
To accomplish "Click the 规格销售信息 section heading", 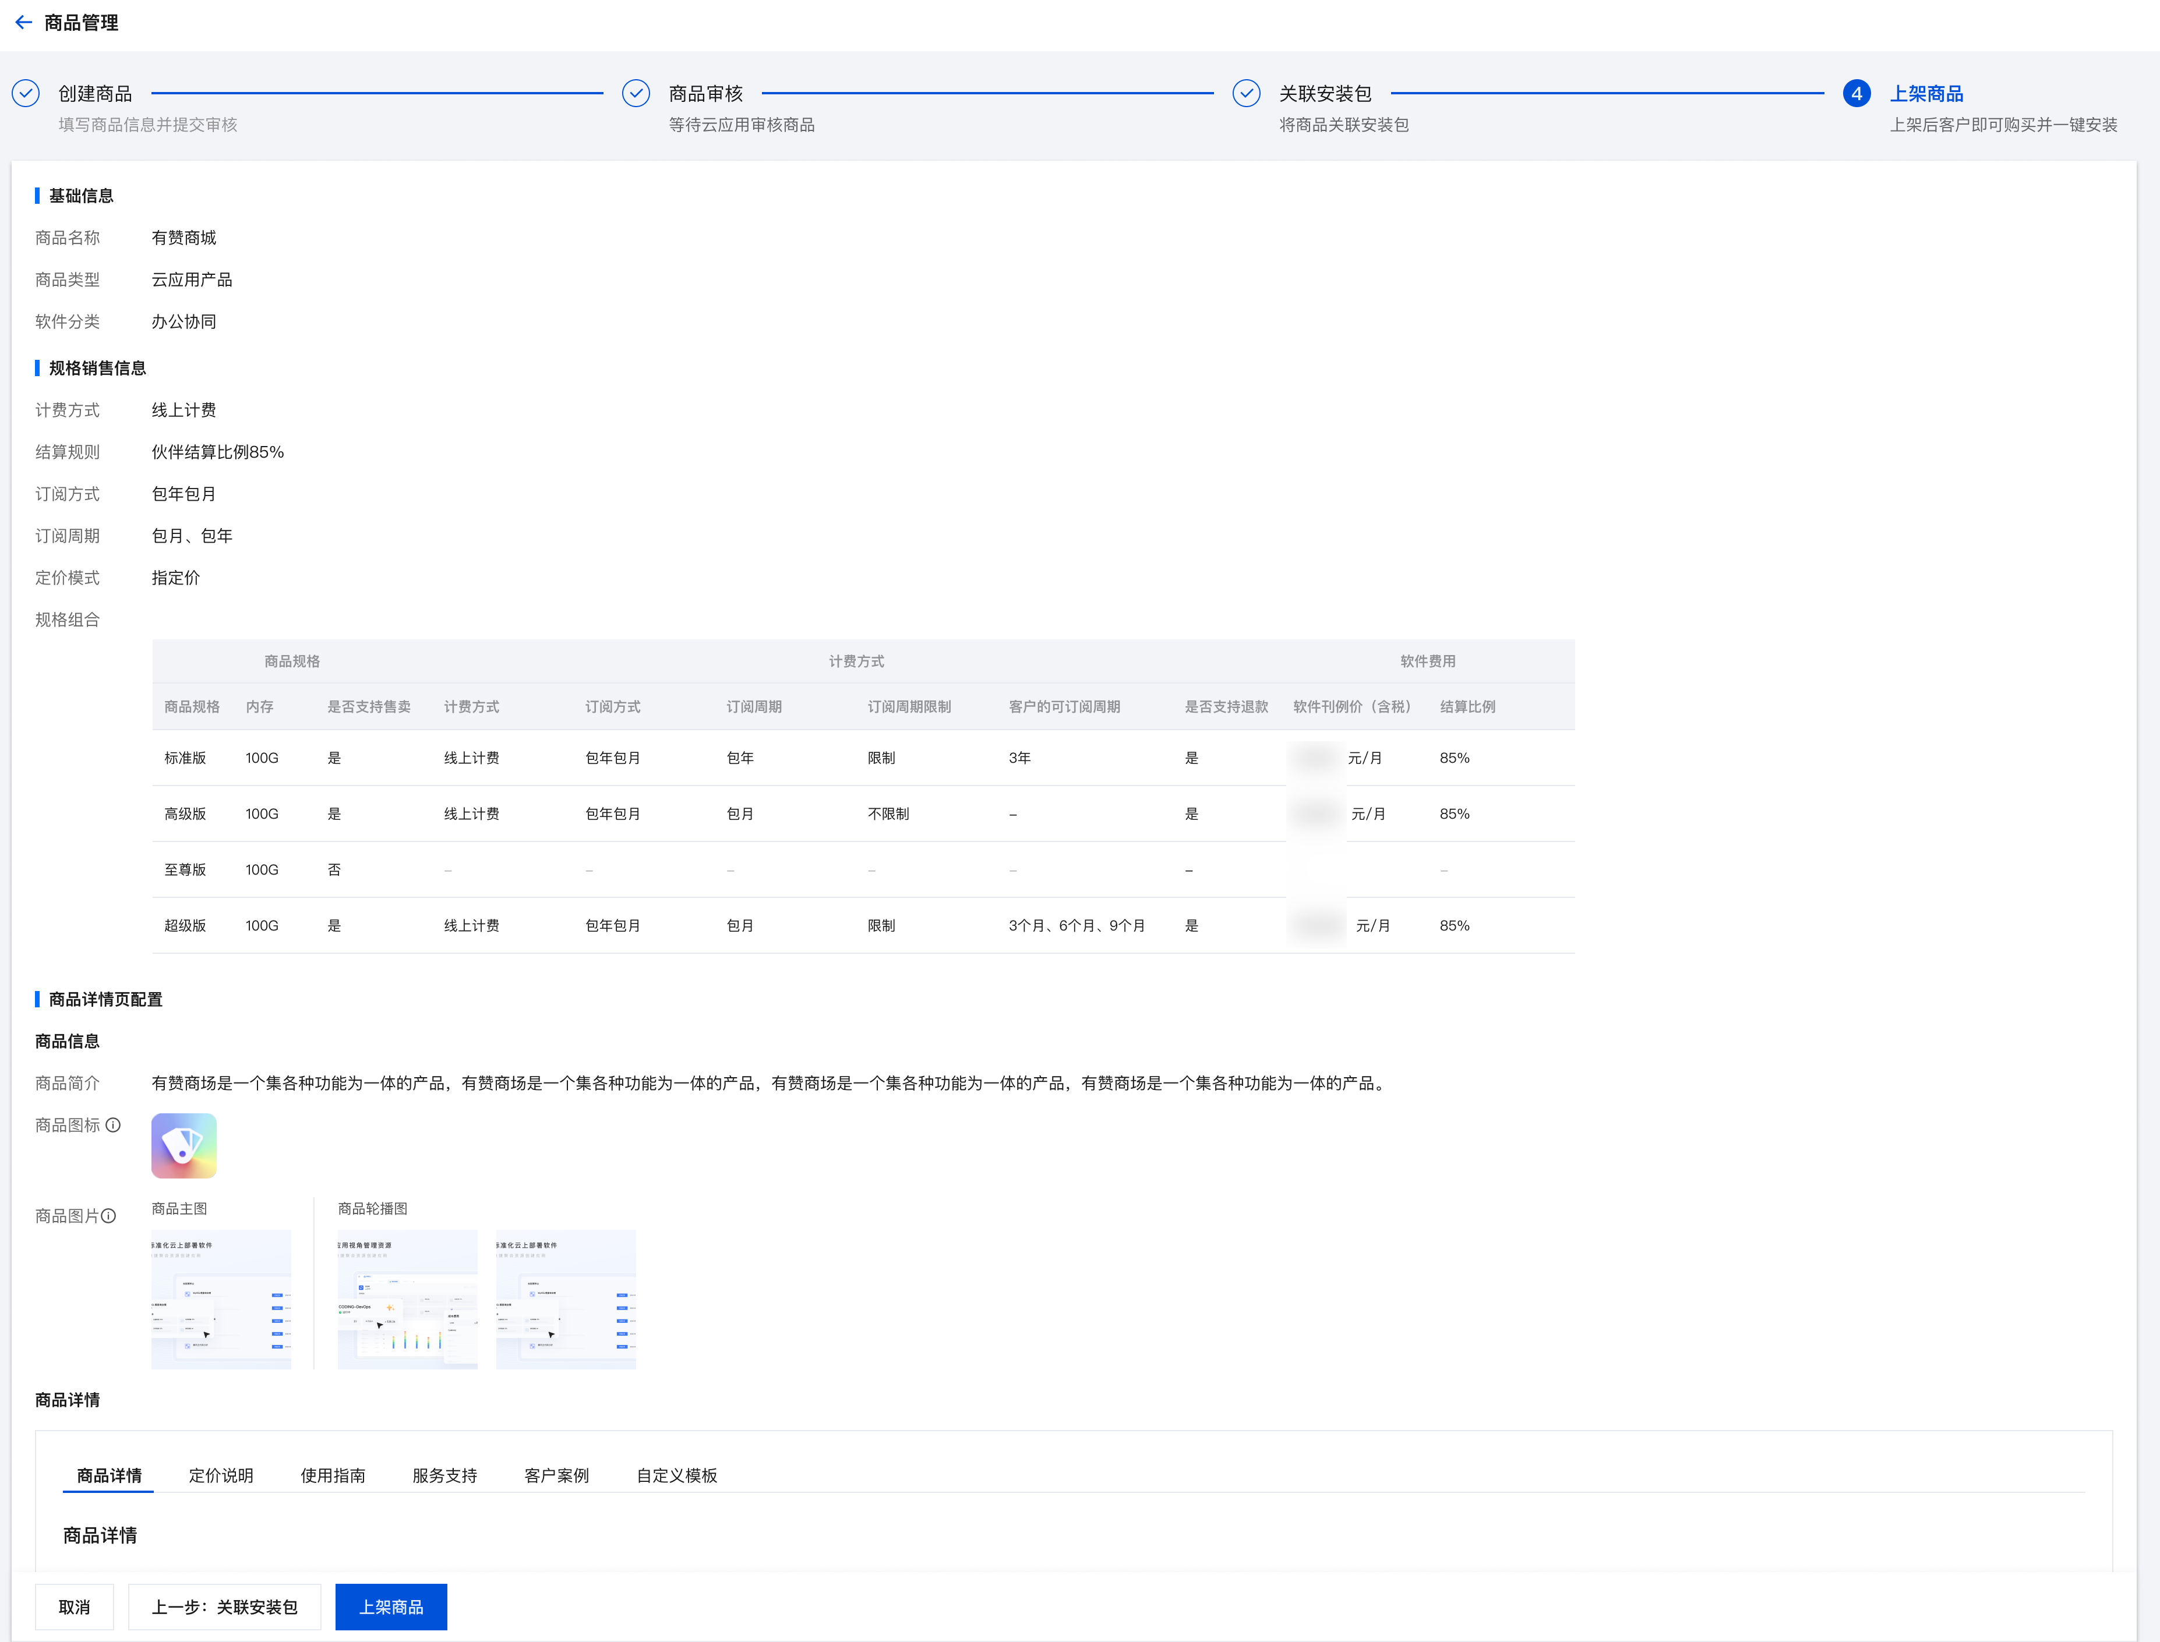I will [98, 367].
